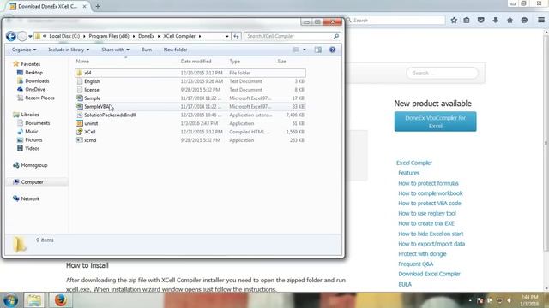Click the Firefox toolbar Search field
This screenshot has width=549, height=308.
tap(396, 21)
